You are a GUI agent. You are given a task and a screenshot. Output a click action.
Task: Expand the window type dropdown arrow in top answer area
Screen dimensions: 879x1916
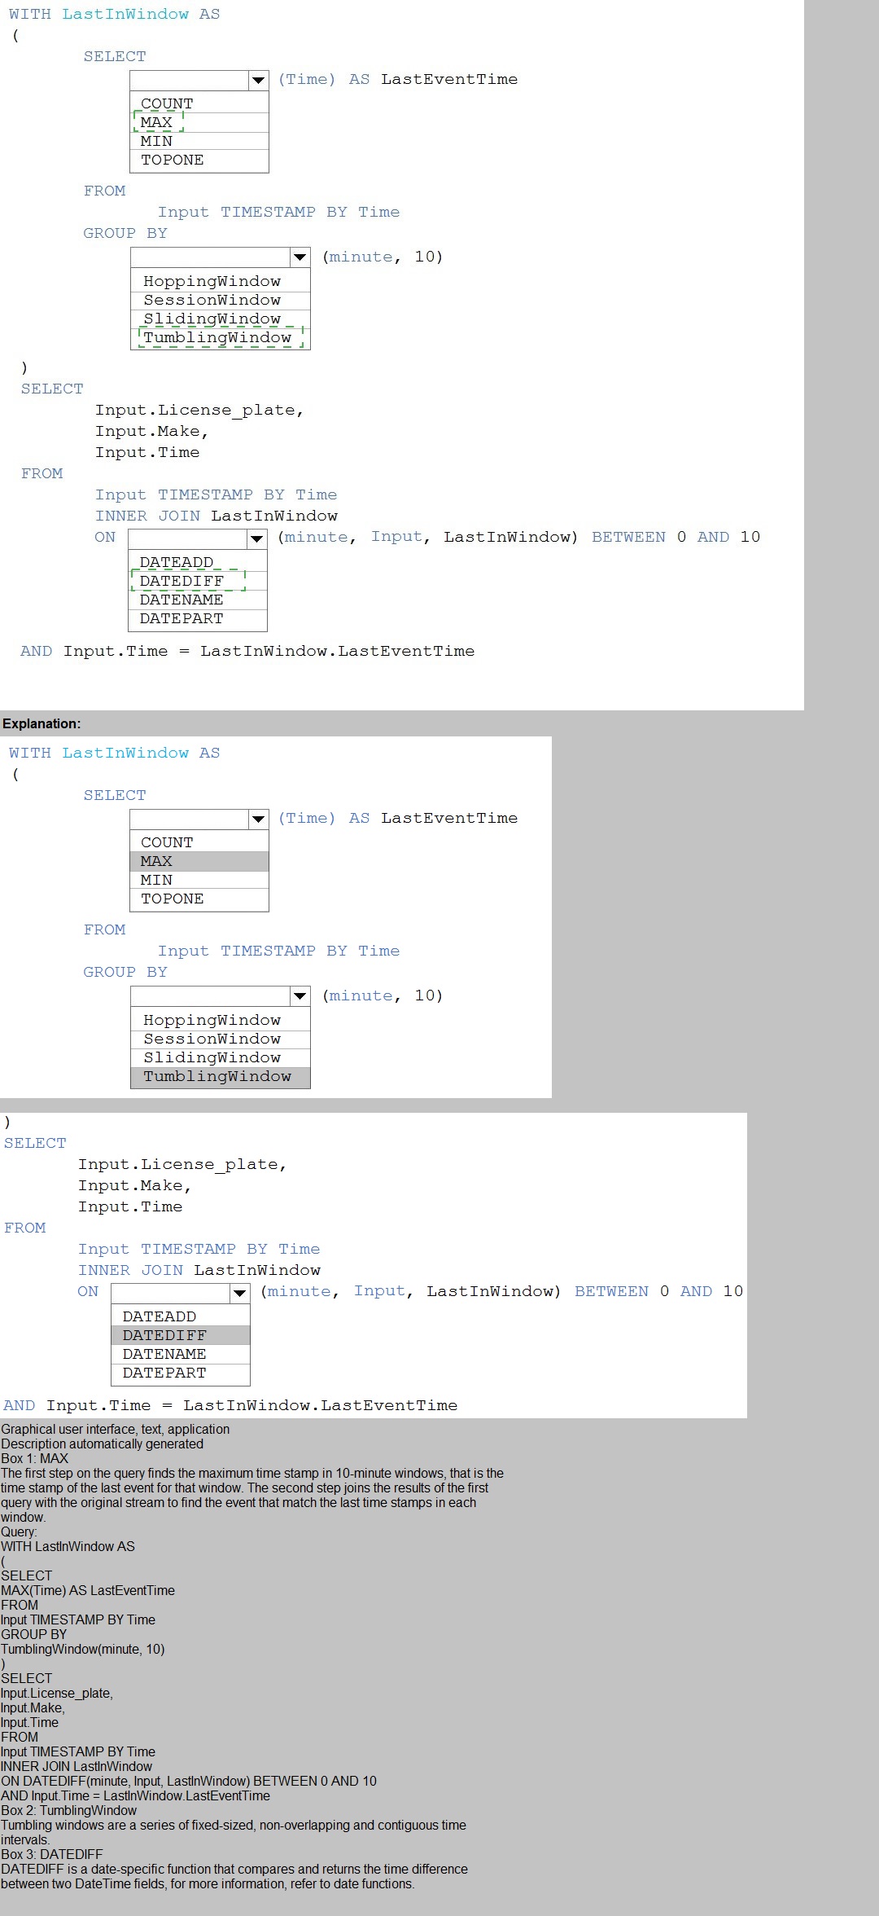(x=300, y=257)
